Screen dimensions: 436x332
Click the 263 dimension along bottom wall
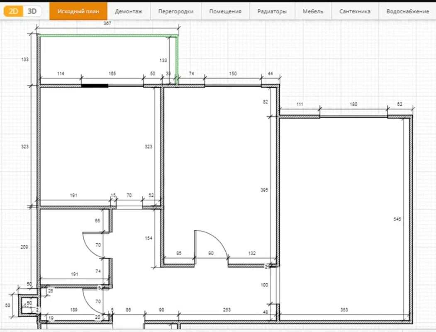pyautogui.click(x=227, y=310)
